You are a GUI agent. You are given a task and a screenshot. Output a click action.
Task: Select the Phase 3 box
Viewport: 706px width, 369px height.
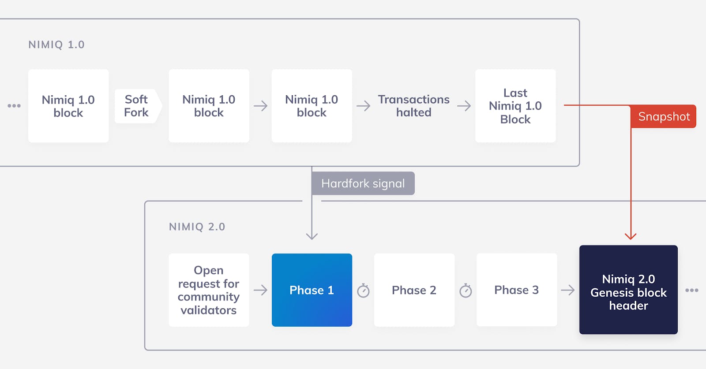(x=516, y=290)
